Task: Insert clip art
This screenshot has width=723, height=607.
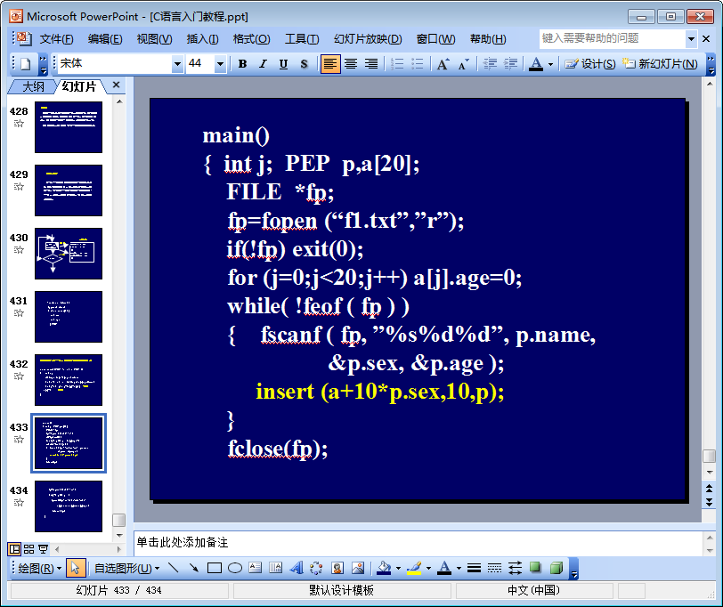Action: click(x=337, y=569)
